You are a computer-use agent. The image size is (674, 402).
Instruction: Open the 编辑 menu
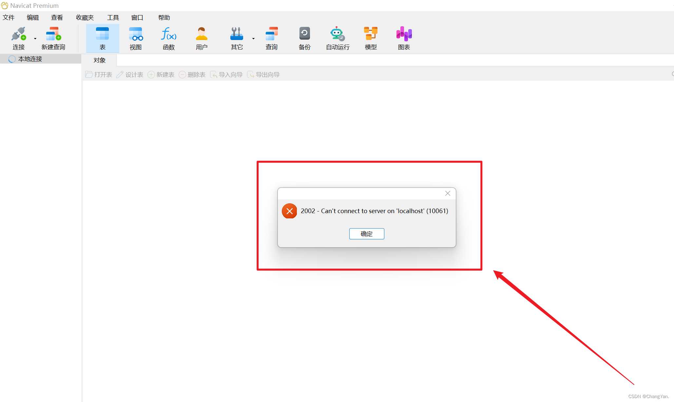pos(33,17)
